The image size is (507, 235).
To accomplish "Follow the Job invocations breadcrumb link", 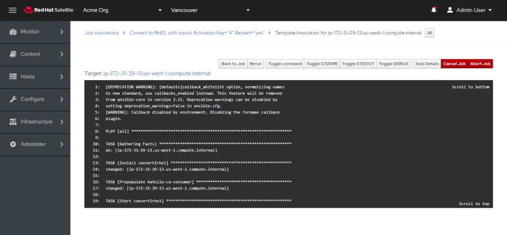I will coord(102,33).
